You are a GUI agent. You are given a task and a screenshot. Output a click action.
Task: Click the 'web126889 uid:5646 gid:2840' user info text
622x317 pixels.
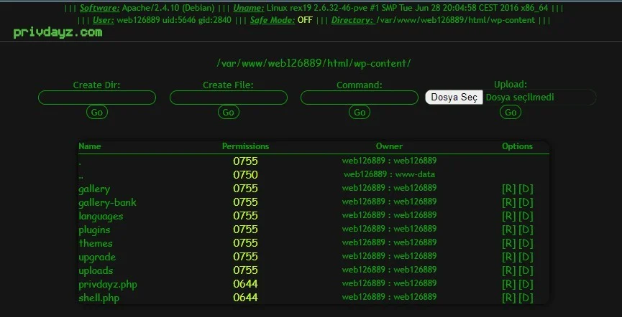(x=174, y=20)
